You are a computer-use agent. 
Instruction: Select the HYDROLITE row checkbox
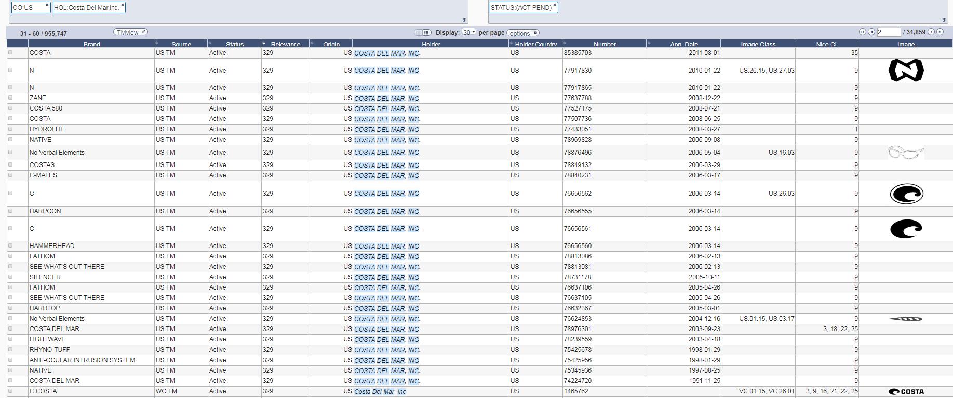click(x=10, y=129)
